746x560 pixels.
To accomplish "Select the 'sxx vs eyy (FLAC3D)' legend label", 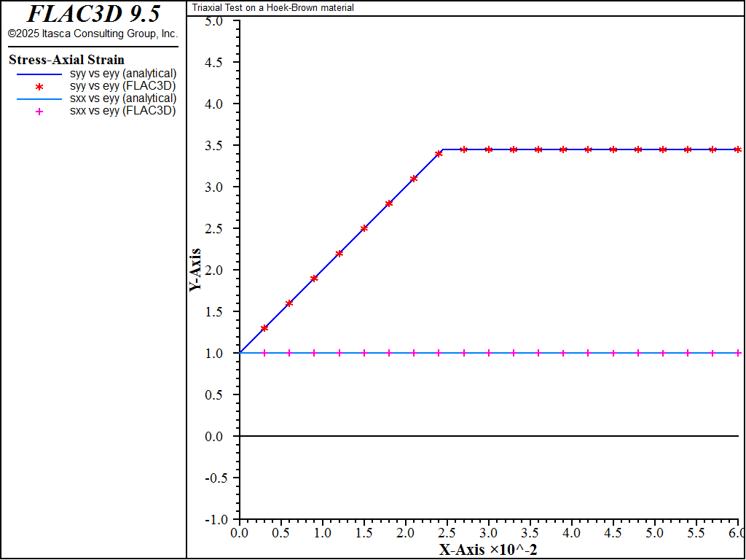I will (122, 111).
